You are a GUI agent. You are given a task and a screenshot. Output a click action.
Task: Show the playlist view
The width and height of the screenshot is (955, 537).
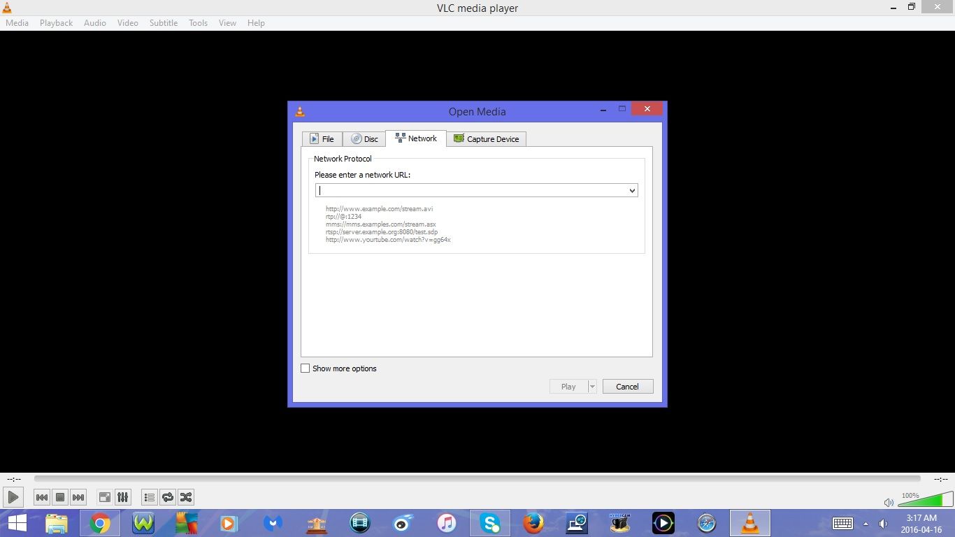coord(149,496)
